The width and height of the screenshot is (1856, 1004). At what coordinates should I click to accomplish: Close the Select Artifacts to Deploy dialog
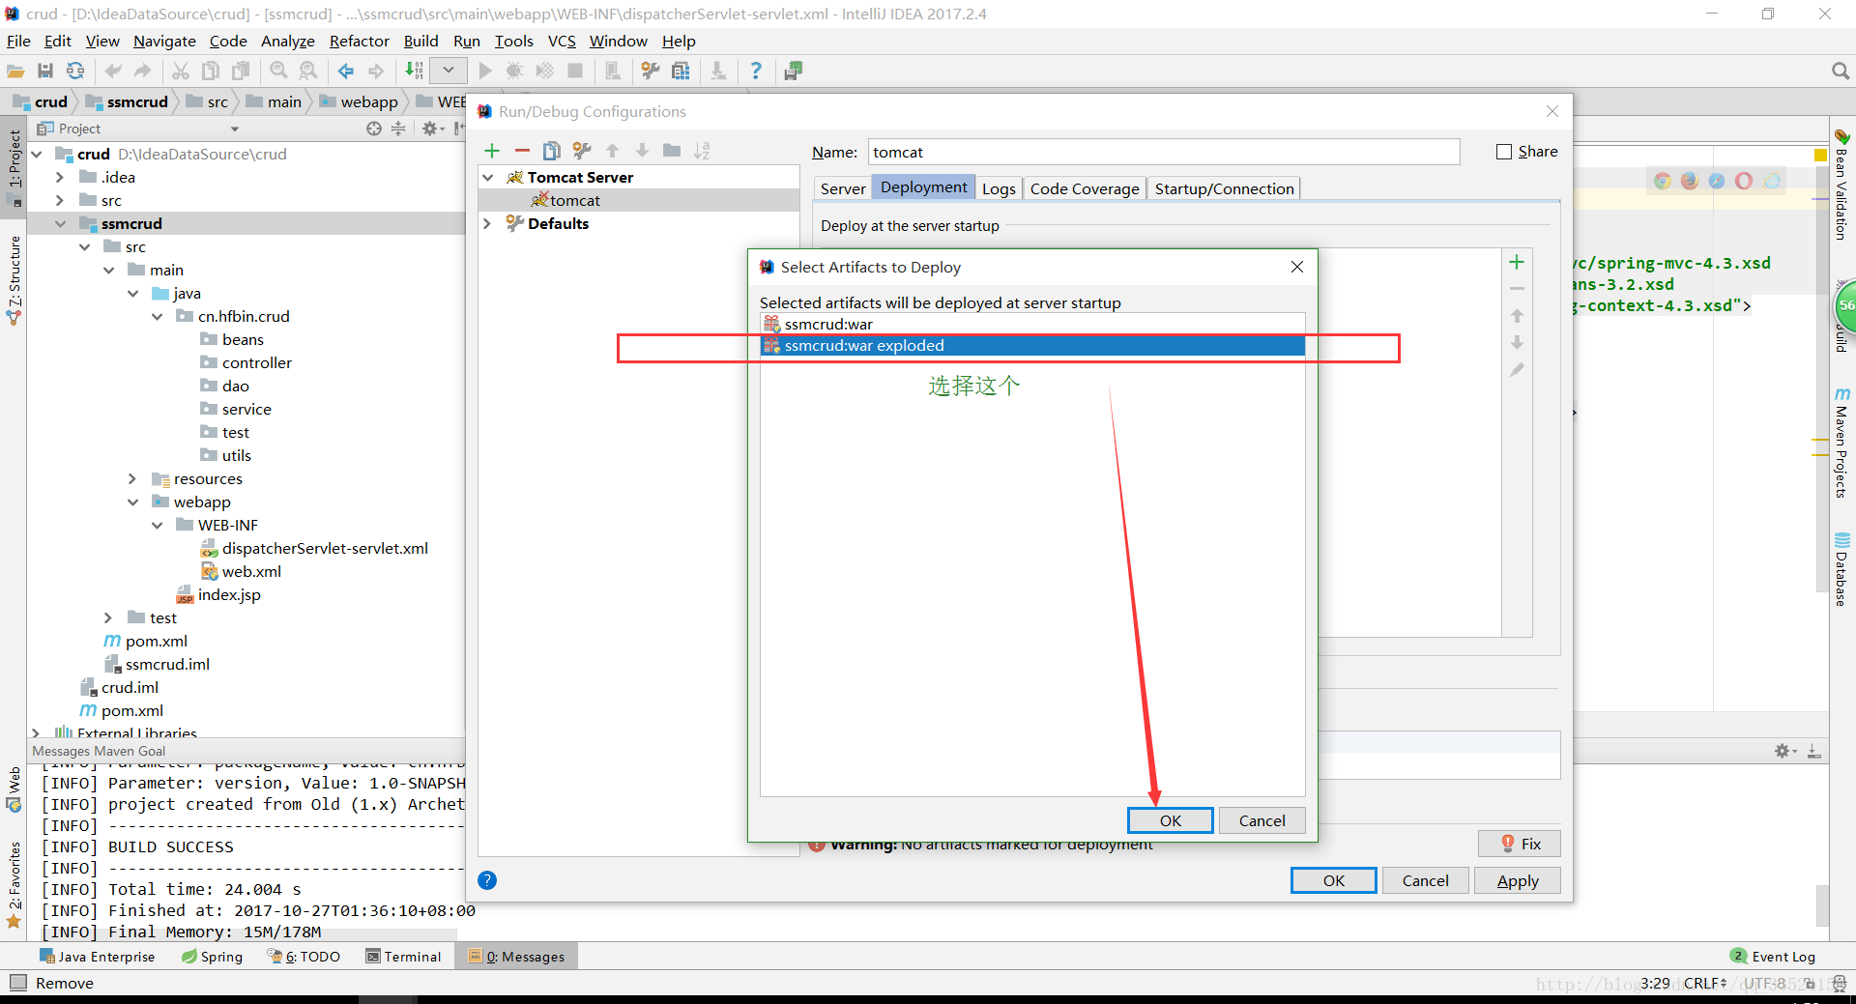[x=1297, y=267]
